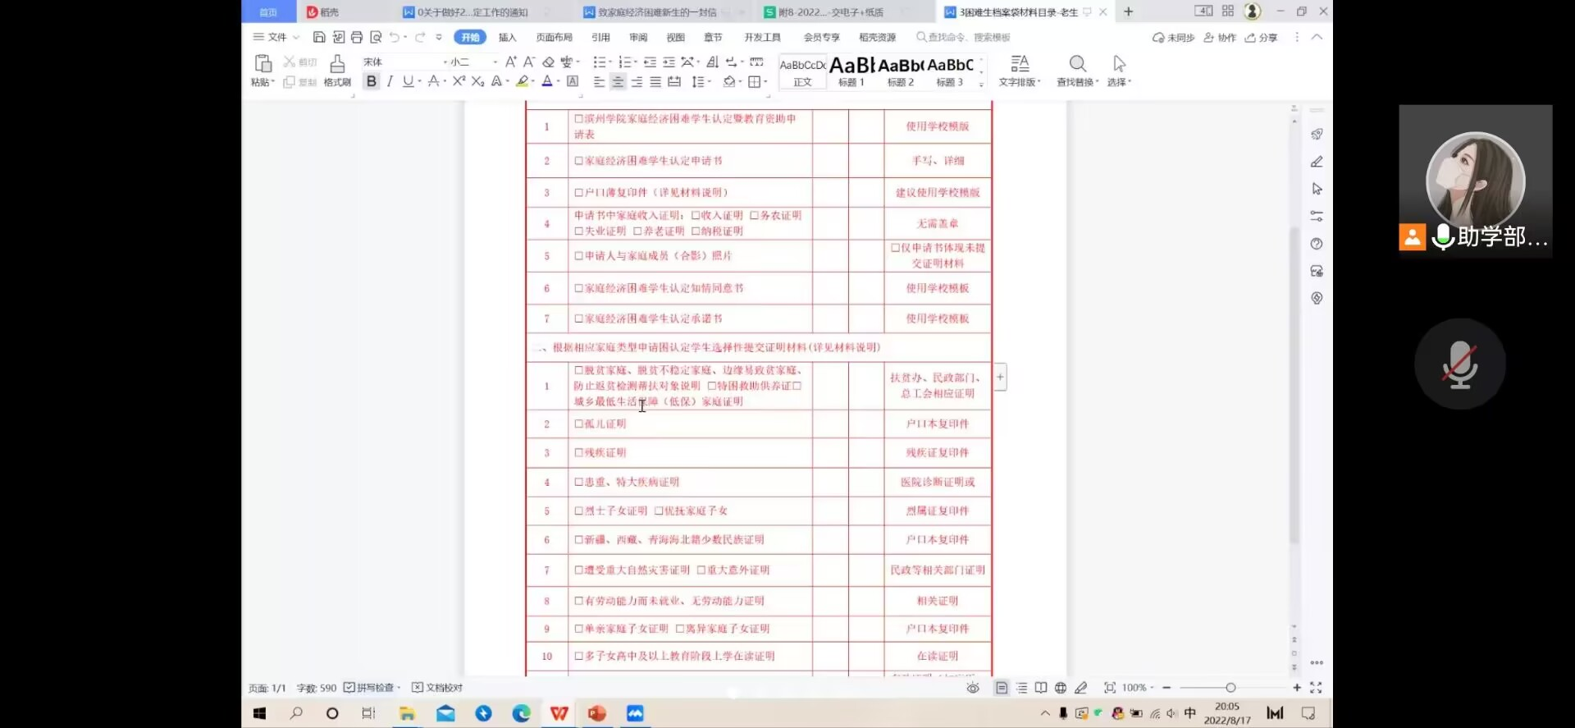
Task: Open Find and Replace (查找替换) tool
Action: tap(1077, 70)
